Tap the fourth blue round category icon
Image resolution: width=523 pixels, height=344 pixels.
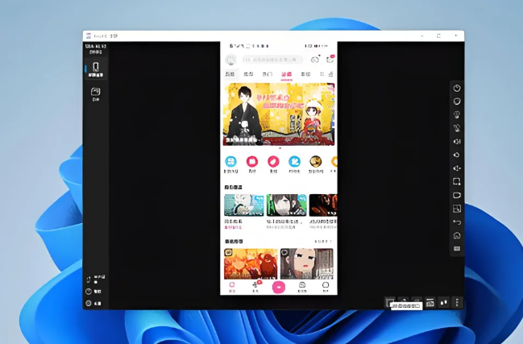click(x=294, y=161)
